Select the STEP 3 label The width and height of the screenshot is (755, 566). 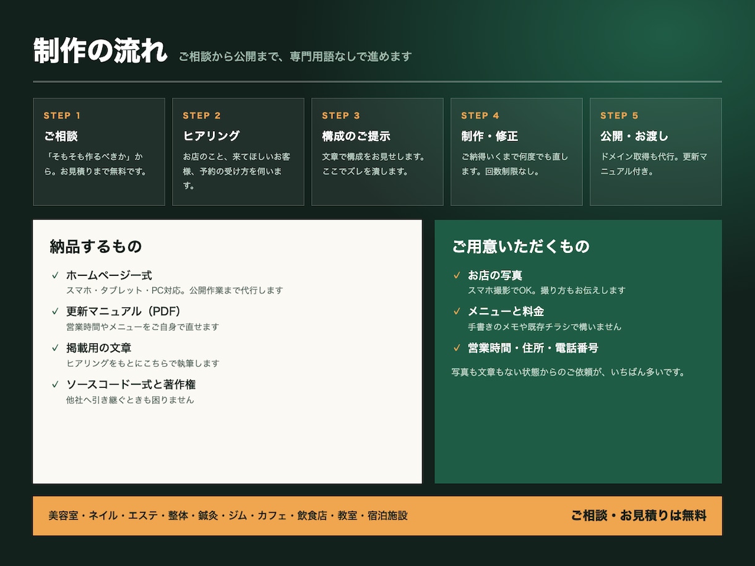[341, 116]
